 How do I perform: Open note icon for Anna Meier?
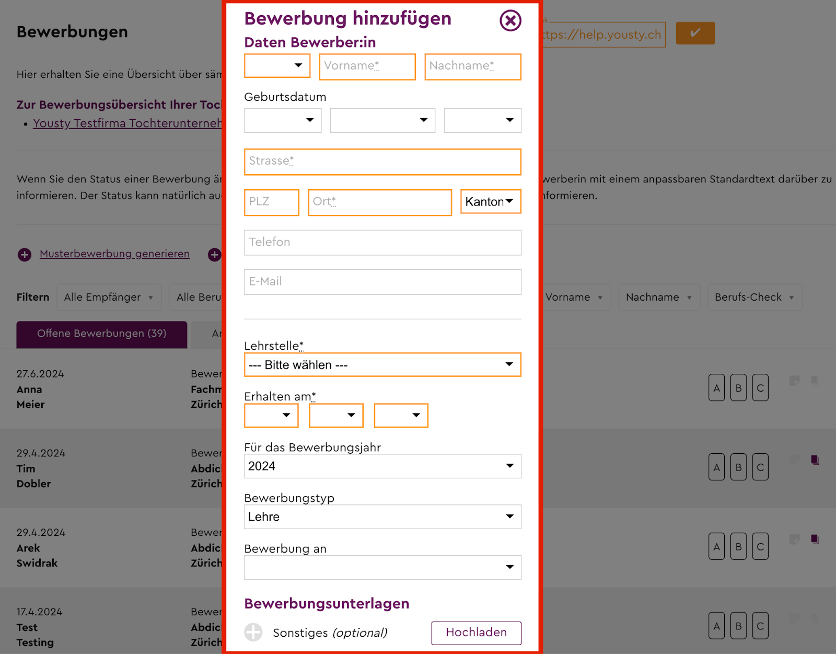click(x=794, y=381)
